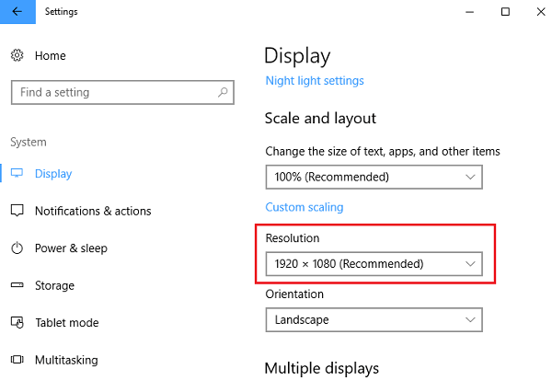Click the Home gear icon
This screenshot has width=552, height=392.
click(x=17, y=56)
